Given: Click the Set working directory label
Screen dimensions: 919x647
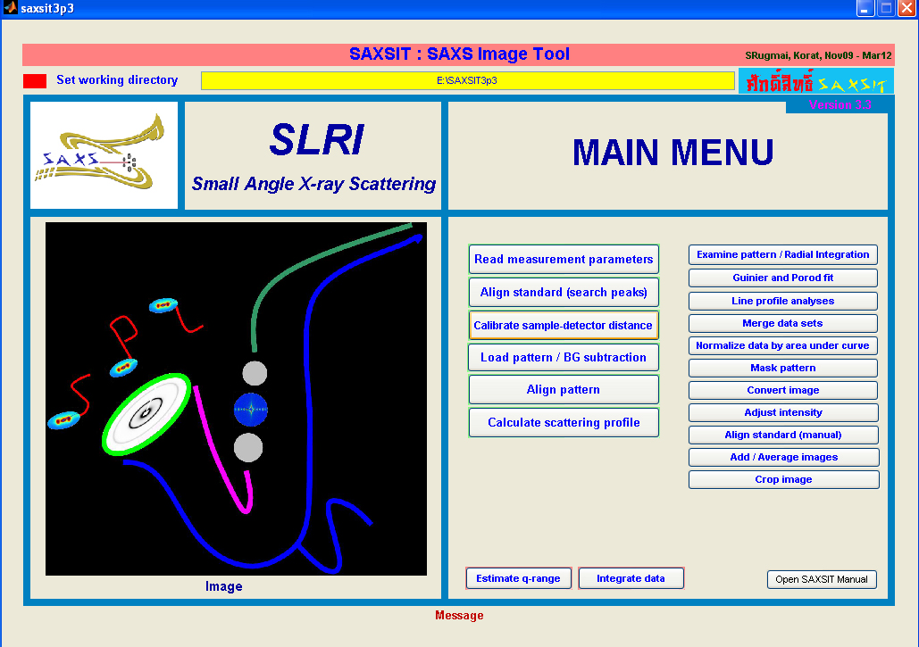Looking at the screenshot, I should coord(117,79).
